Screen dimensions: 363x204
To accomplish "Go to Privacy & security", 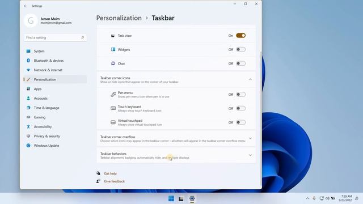I will point(56,136).
